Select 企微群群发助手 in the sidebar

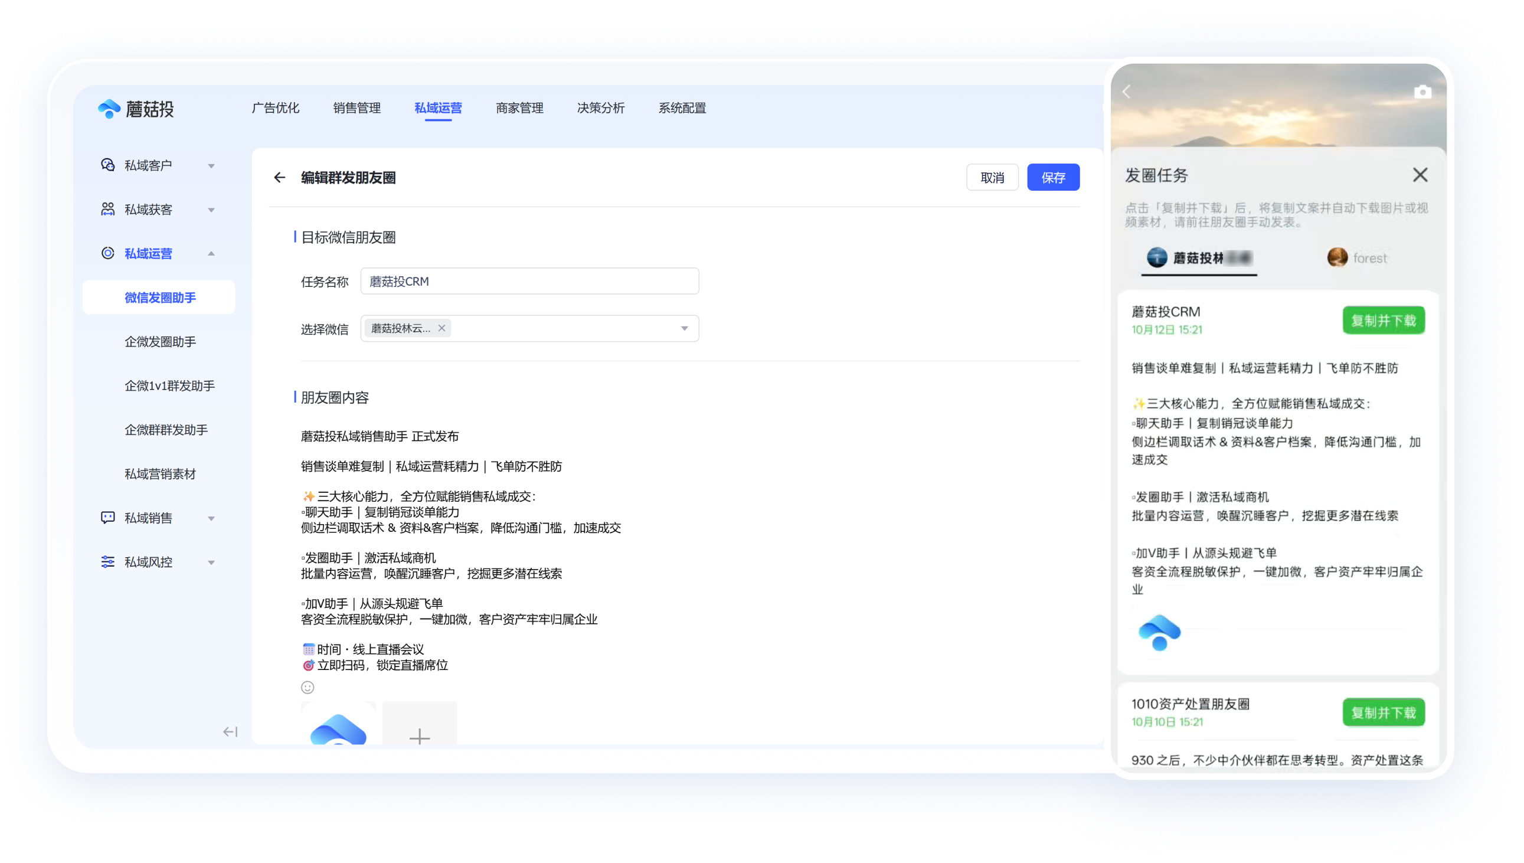(x=166, y=430)
